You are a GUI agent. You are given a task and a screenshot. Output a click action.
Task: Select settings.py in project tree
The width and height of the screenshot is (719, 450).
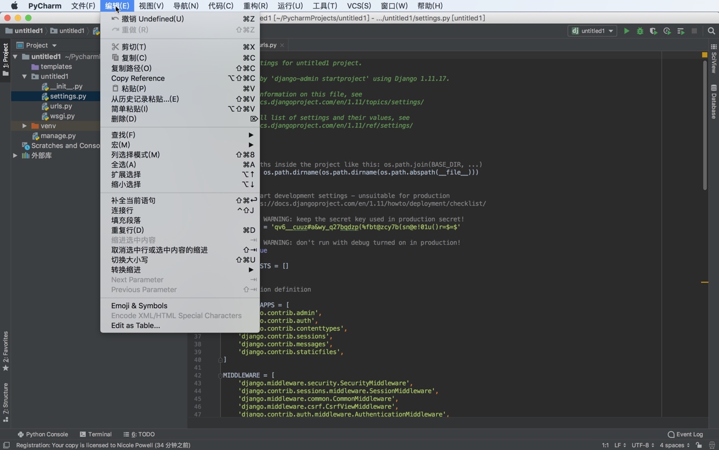point(68,96)
